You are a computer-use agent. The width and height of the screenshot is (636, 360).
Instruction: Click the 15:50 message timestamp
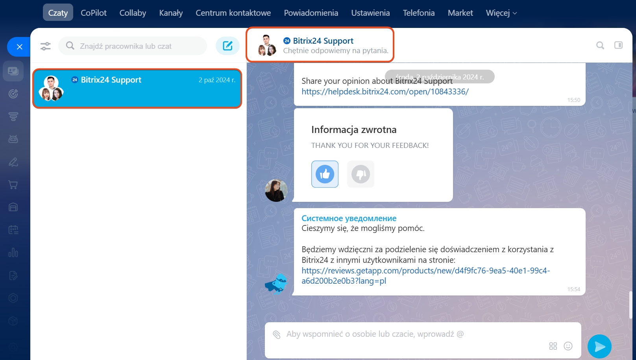click(573, 100)
